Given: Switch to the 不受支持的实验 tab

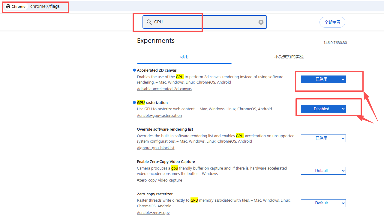Looking at the screenshot, I should [x=289, y=57].
